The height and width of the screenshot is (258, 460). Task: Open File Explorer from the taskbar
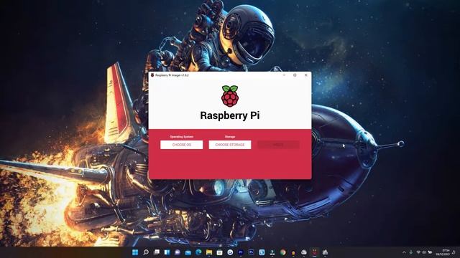(x=209, y=252)
